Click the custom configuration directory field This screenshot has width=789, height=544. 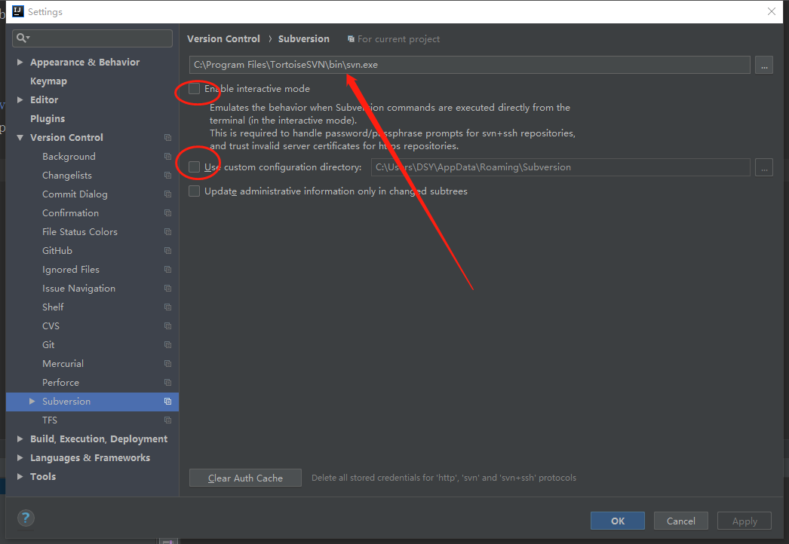pyautogui.click(x=560, y=167)
